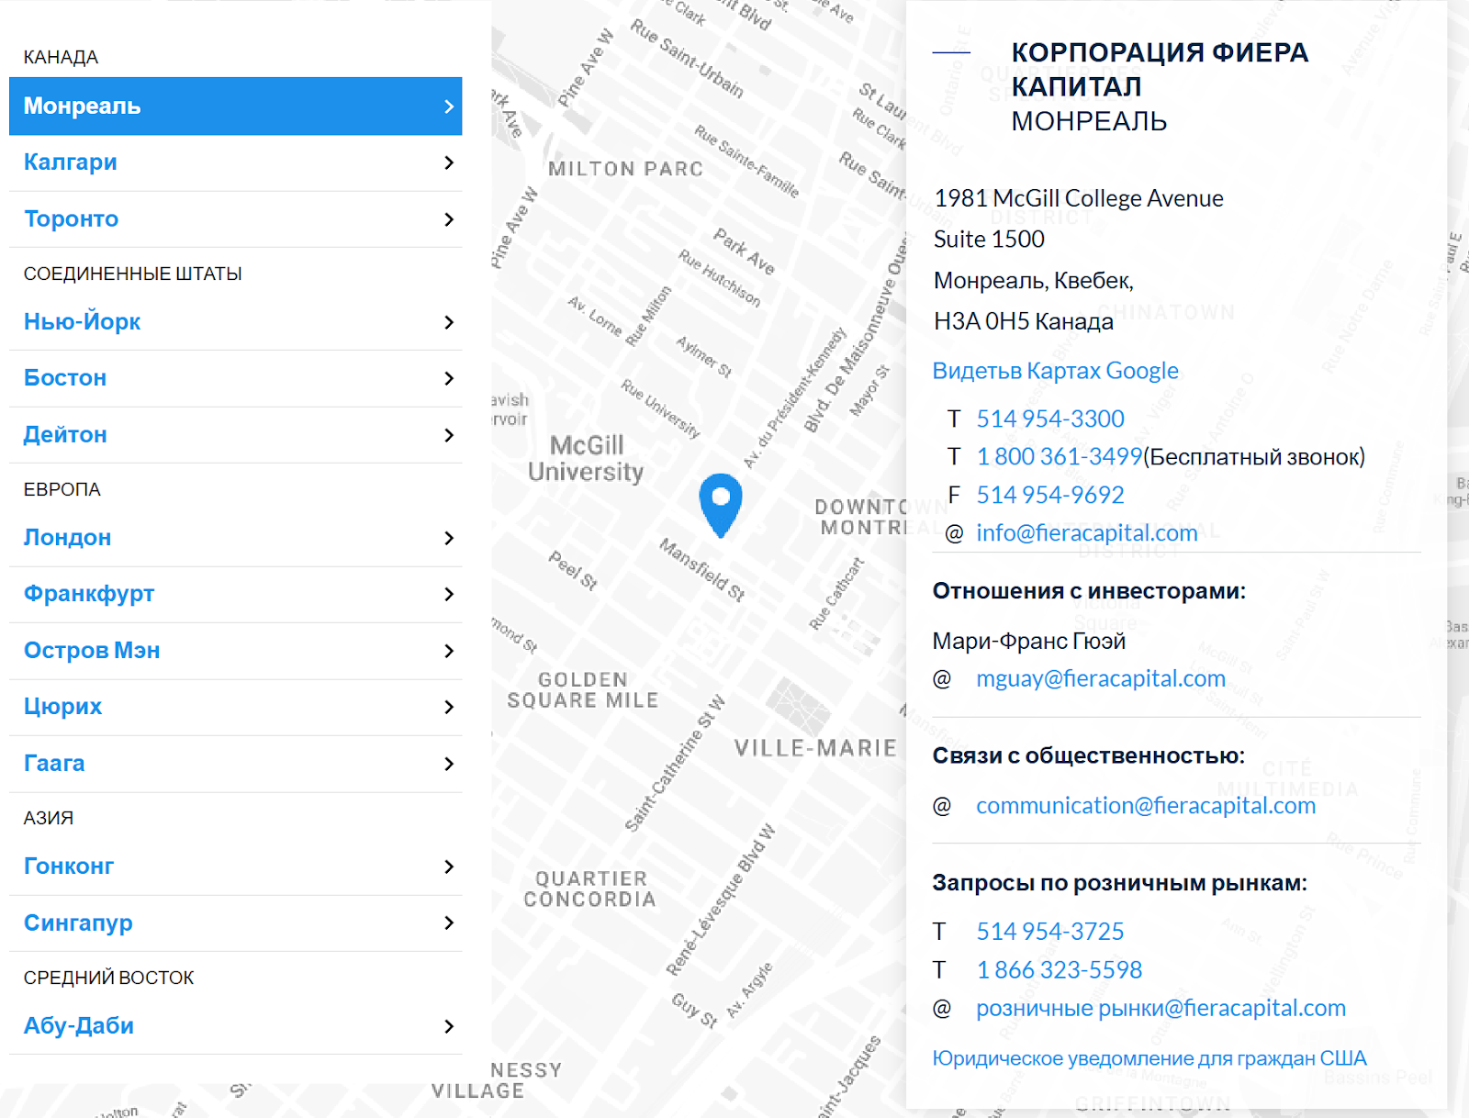Click retail phone number 514 954-3725
This screenshot has height=1118, width=1469.
pyautogui.click(x=1049, y=932)
